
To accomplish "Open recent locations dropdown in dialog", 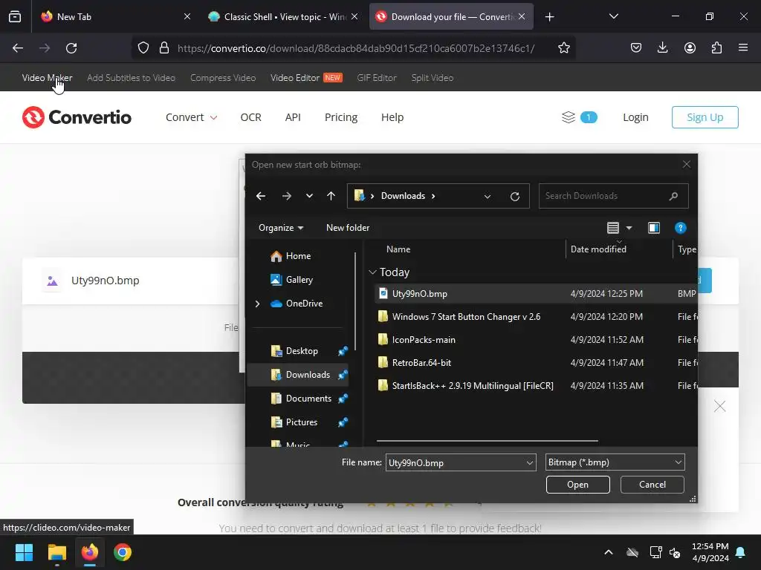I will pos(309,196).
